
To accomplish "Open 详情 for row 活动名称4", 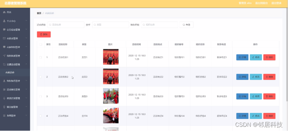I will [x=242, y=116].
